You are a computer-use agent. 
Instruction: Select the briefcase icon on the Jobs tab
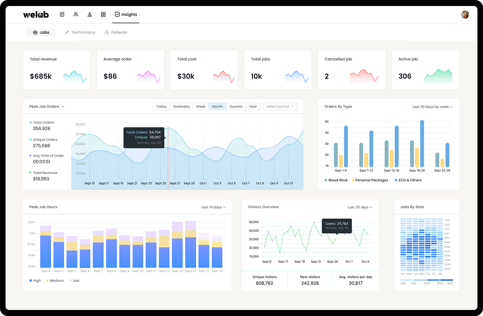point(35,32)
